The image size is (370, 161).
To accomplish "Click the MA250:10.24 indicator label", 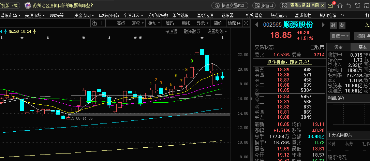I will pos(20,31).
